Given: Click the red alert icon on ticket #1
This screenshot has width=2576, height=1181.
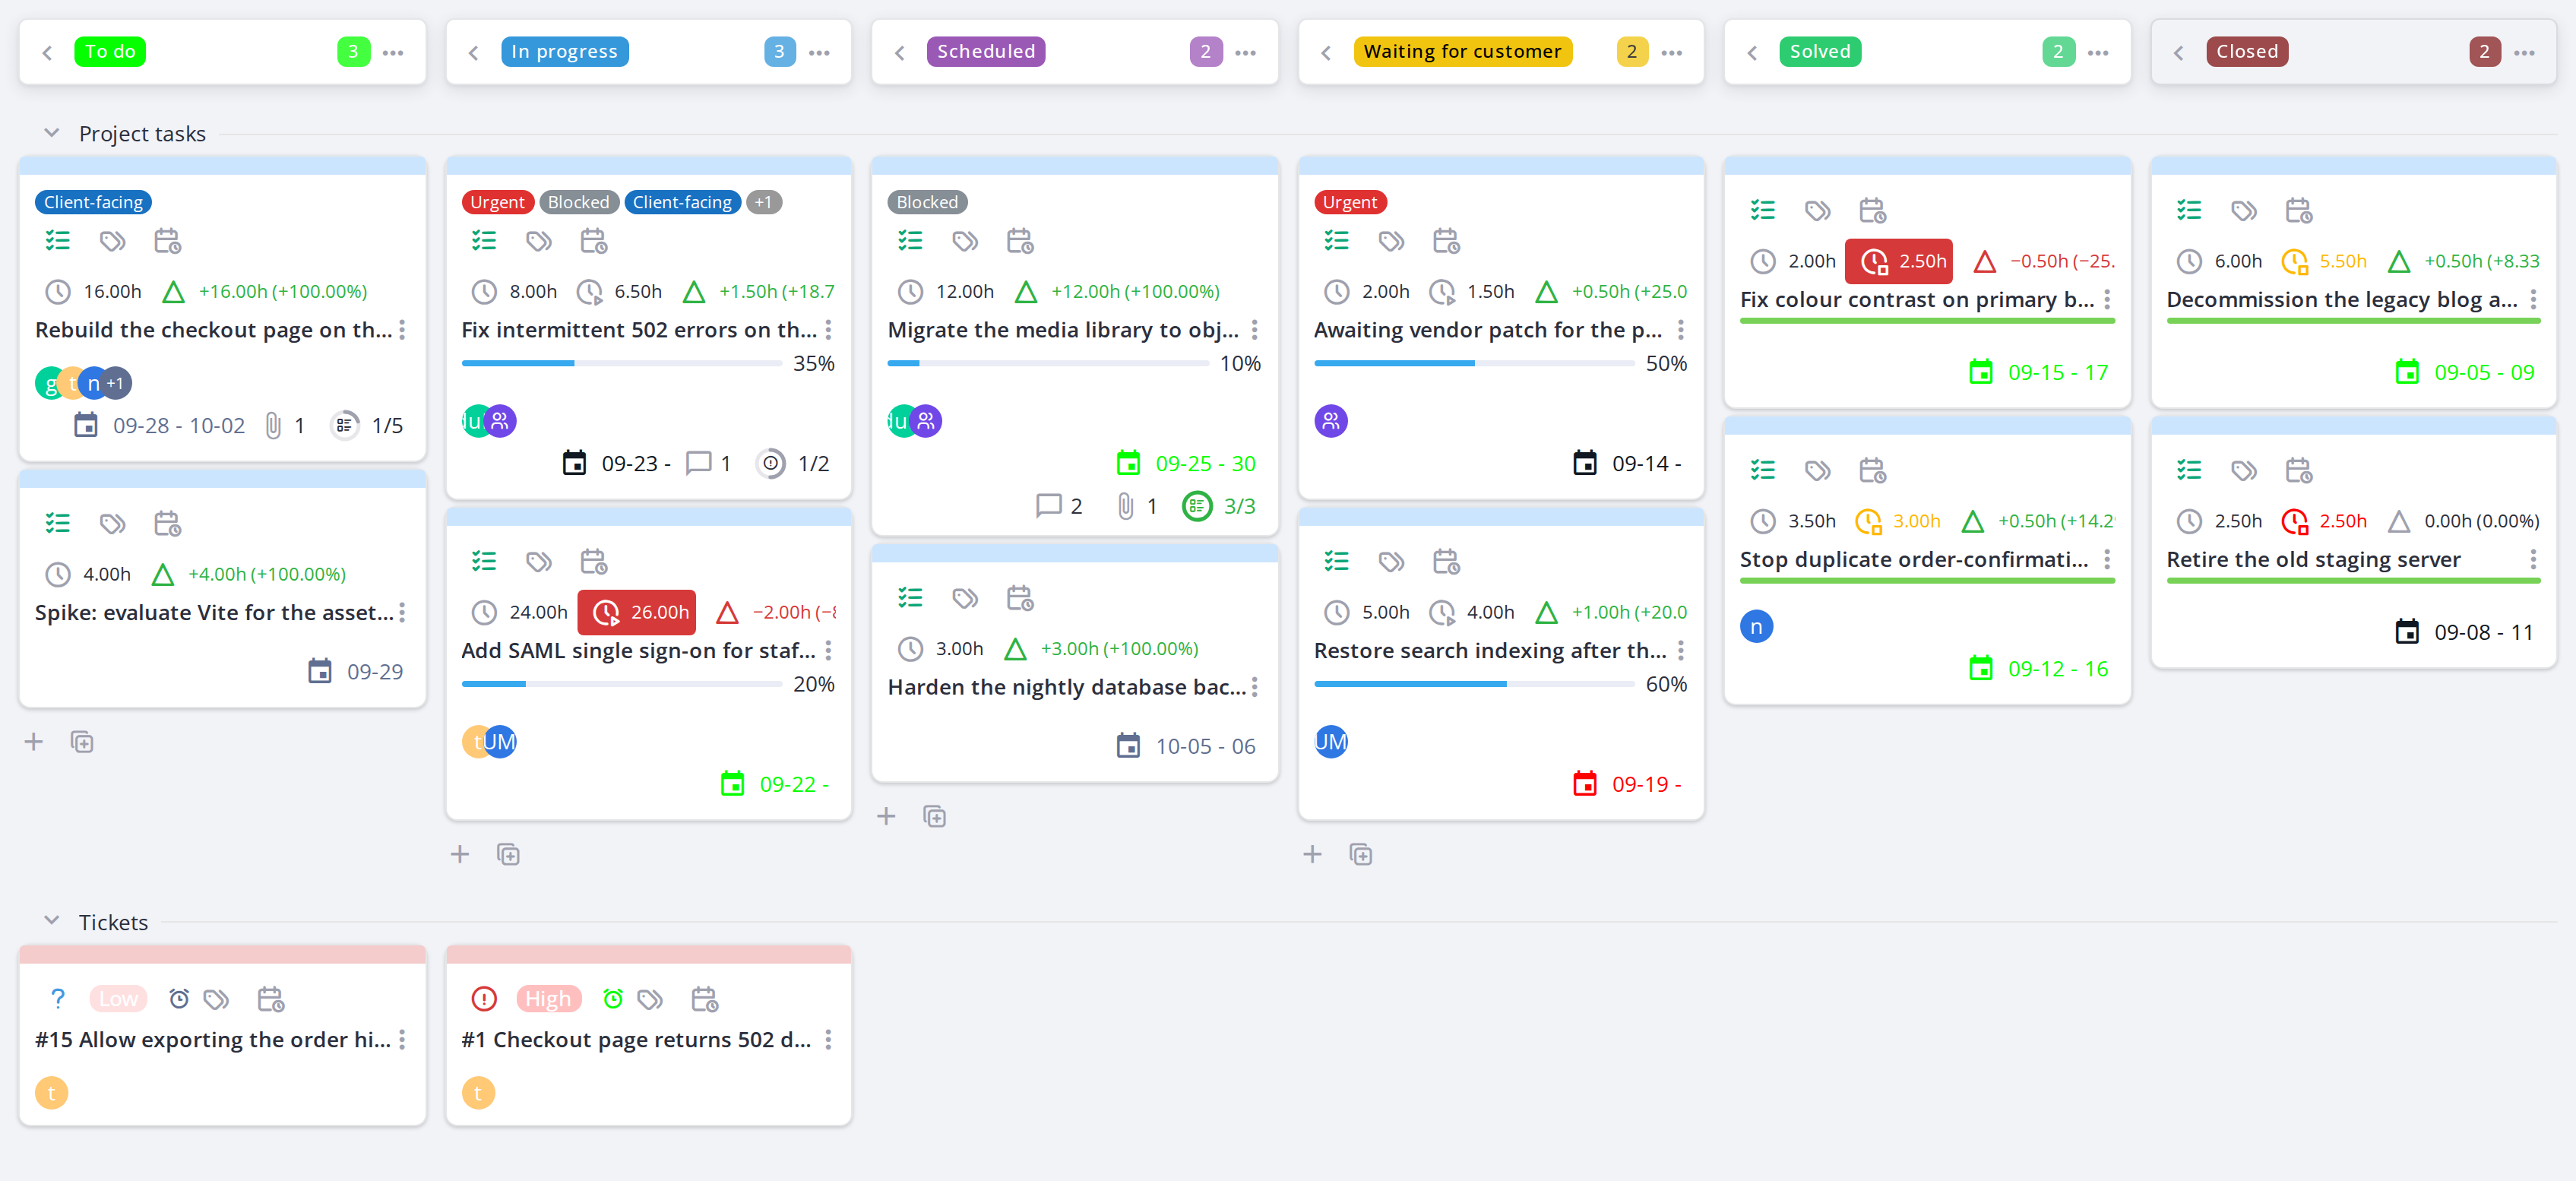Looking at the screenshot, I should [484, 998].
